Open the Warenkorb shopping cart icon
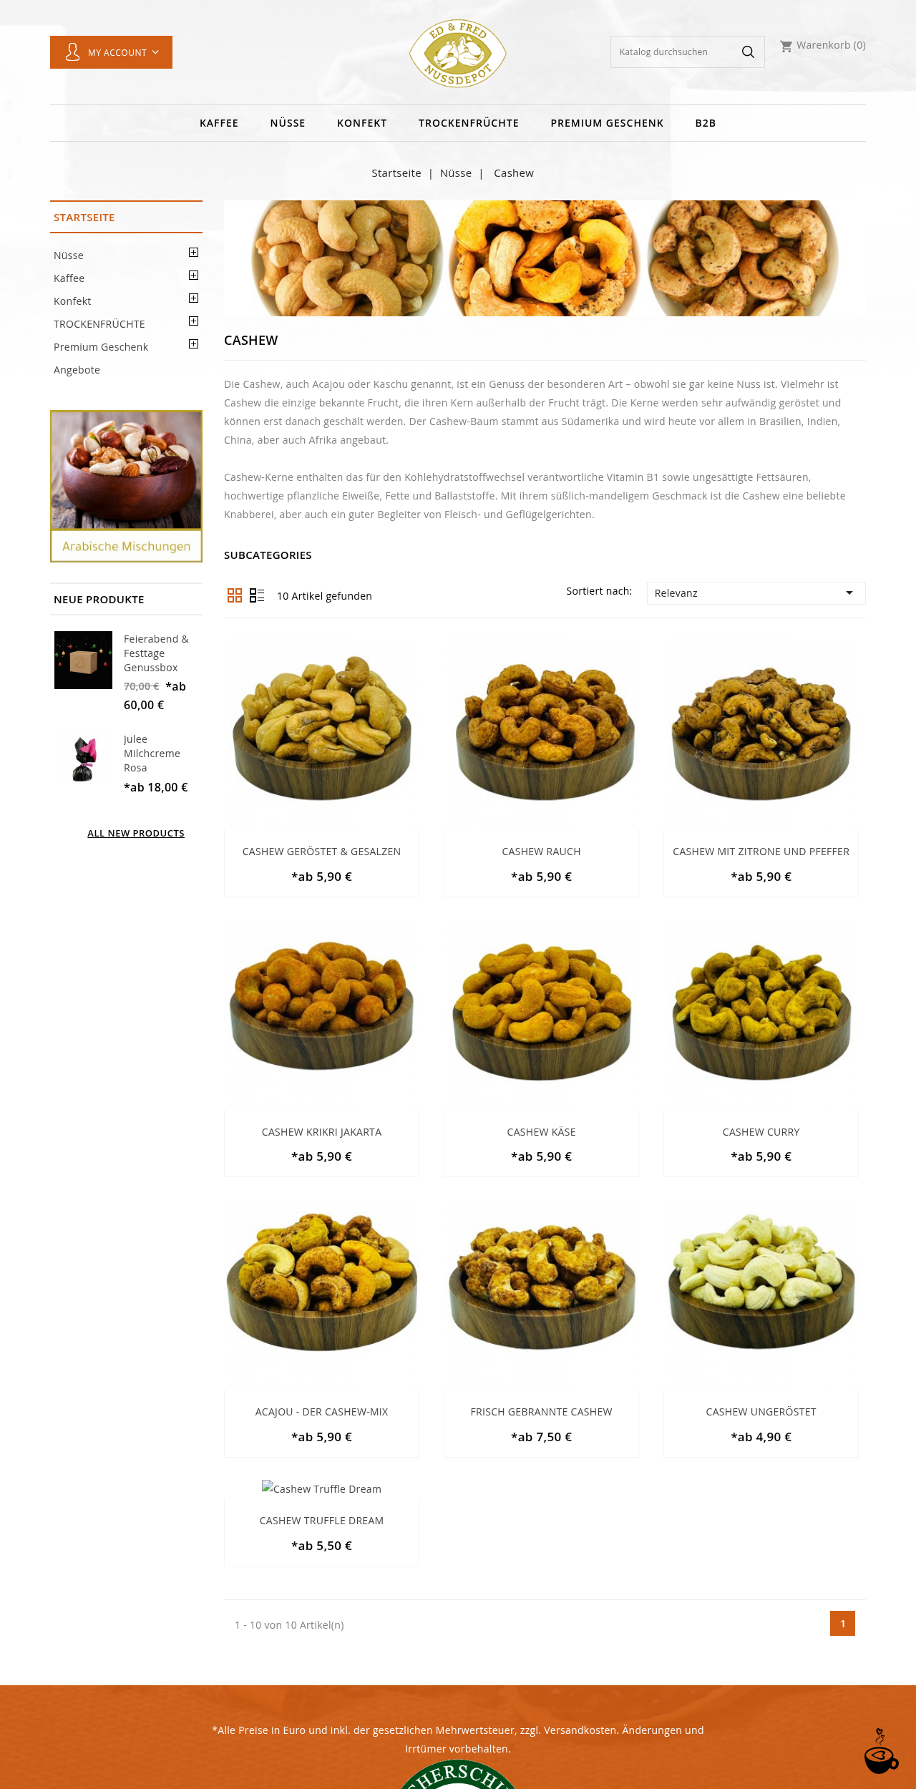The image size is (916, 1789). 786,46
